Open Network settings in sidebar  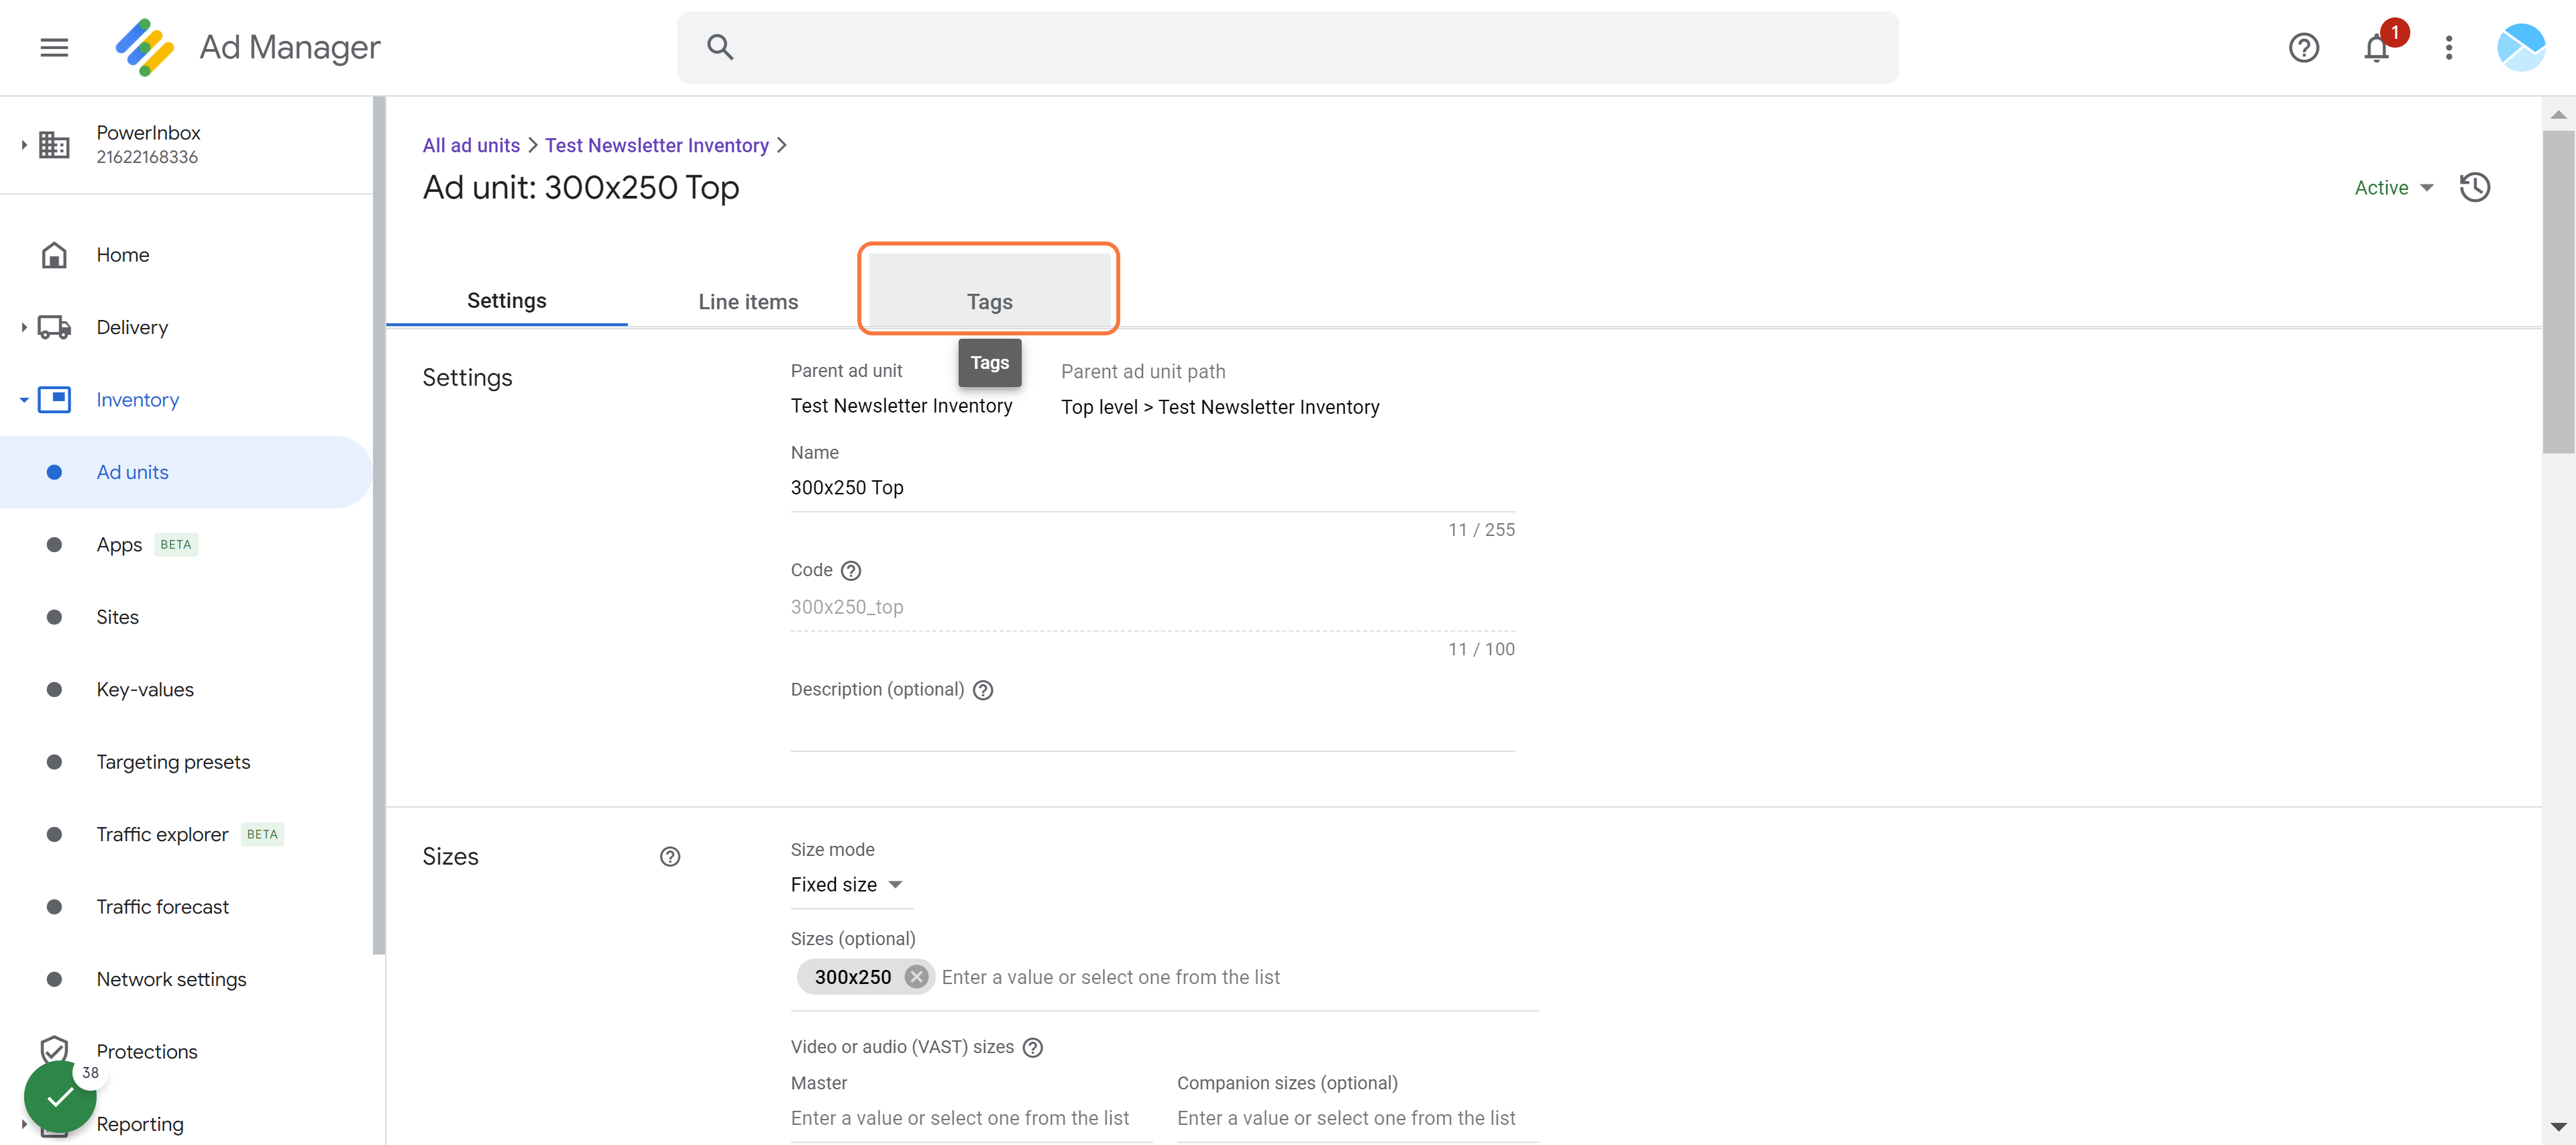(186, 979)
